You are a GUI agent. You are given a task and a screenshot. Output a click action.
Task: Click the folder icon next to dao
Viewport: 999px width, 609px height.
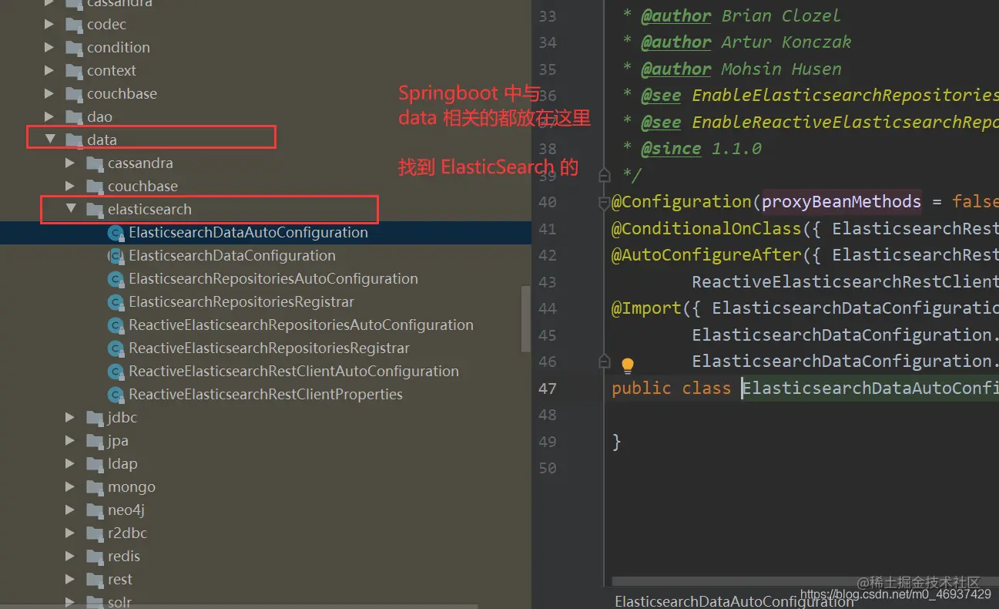pyautogui.click(x=74, y=117)
